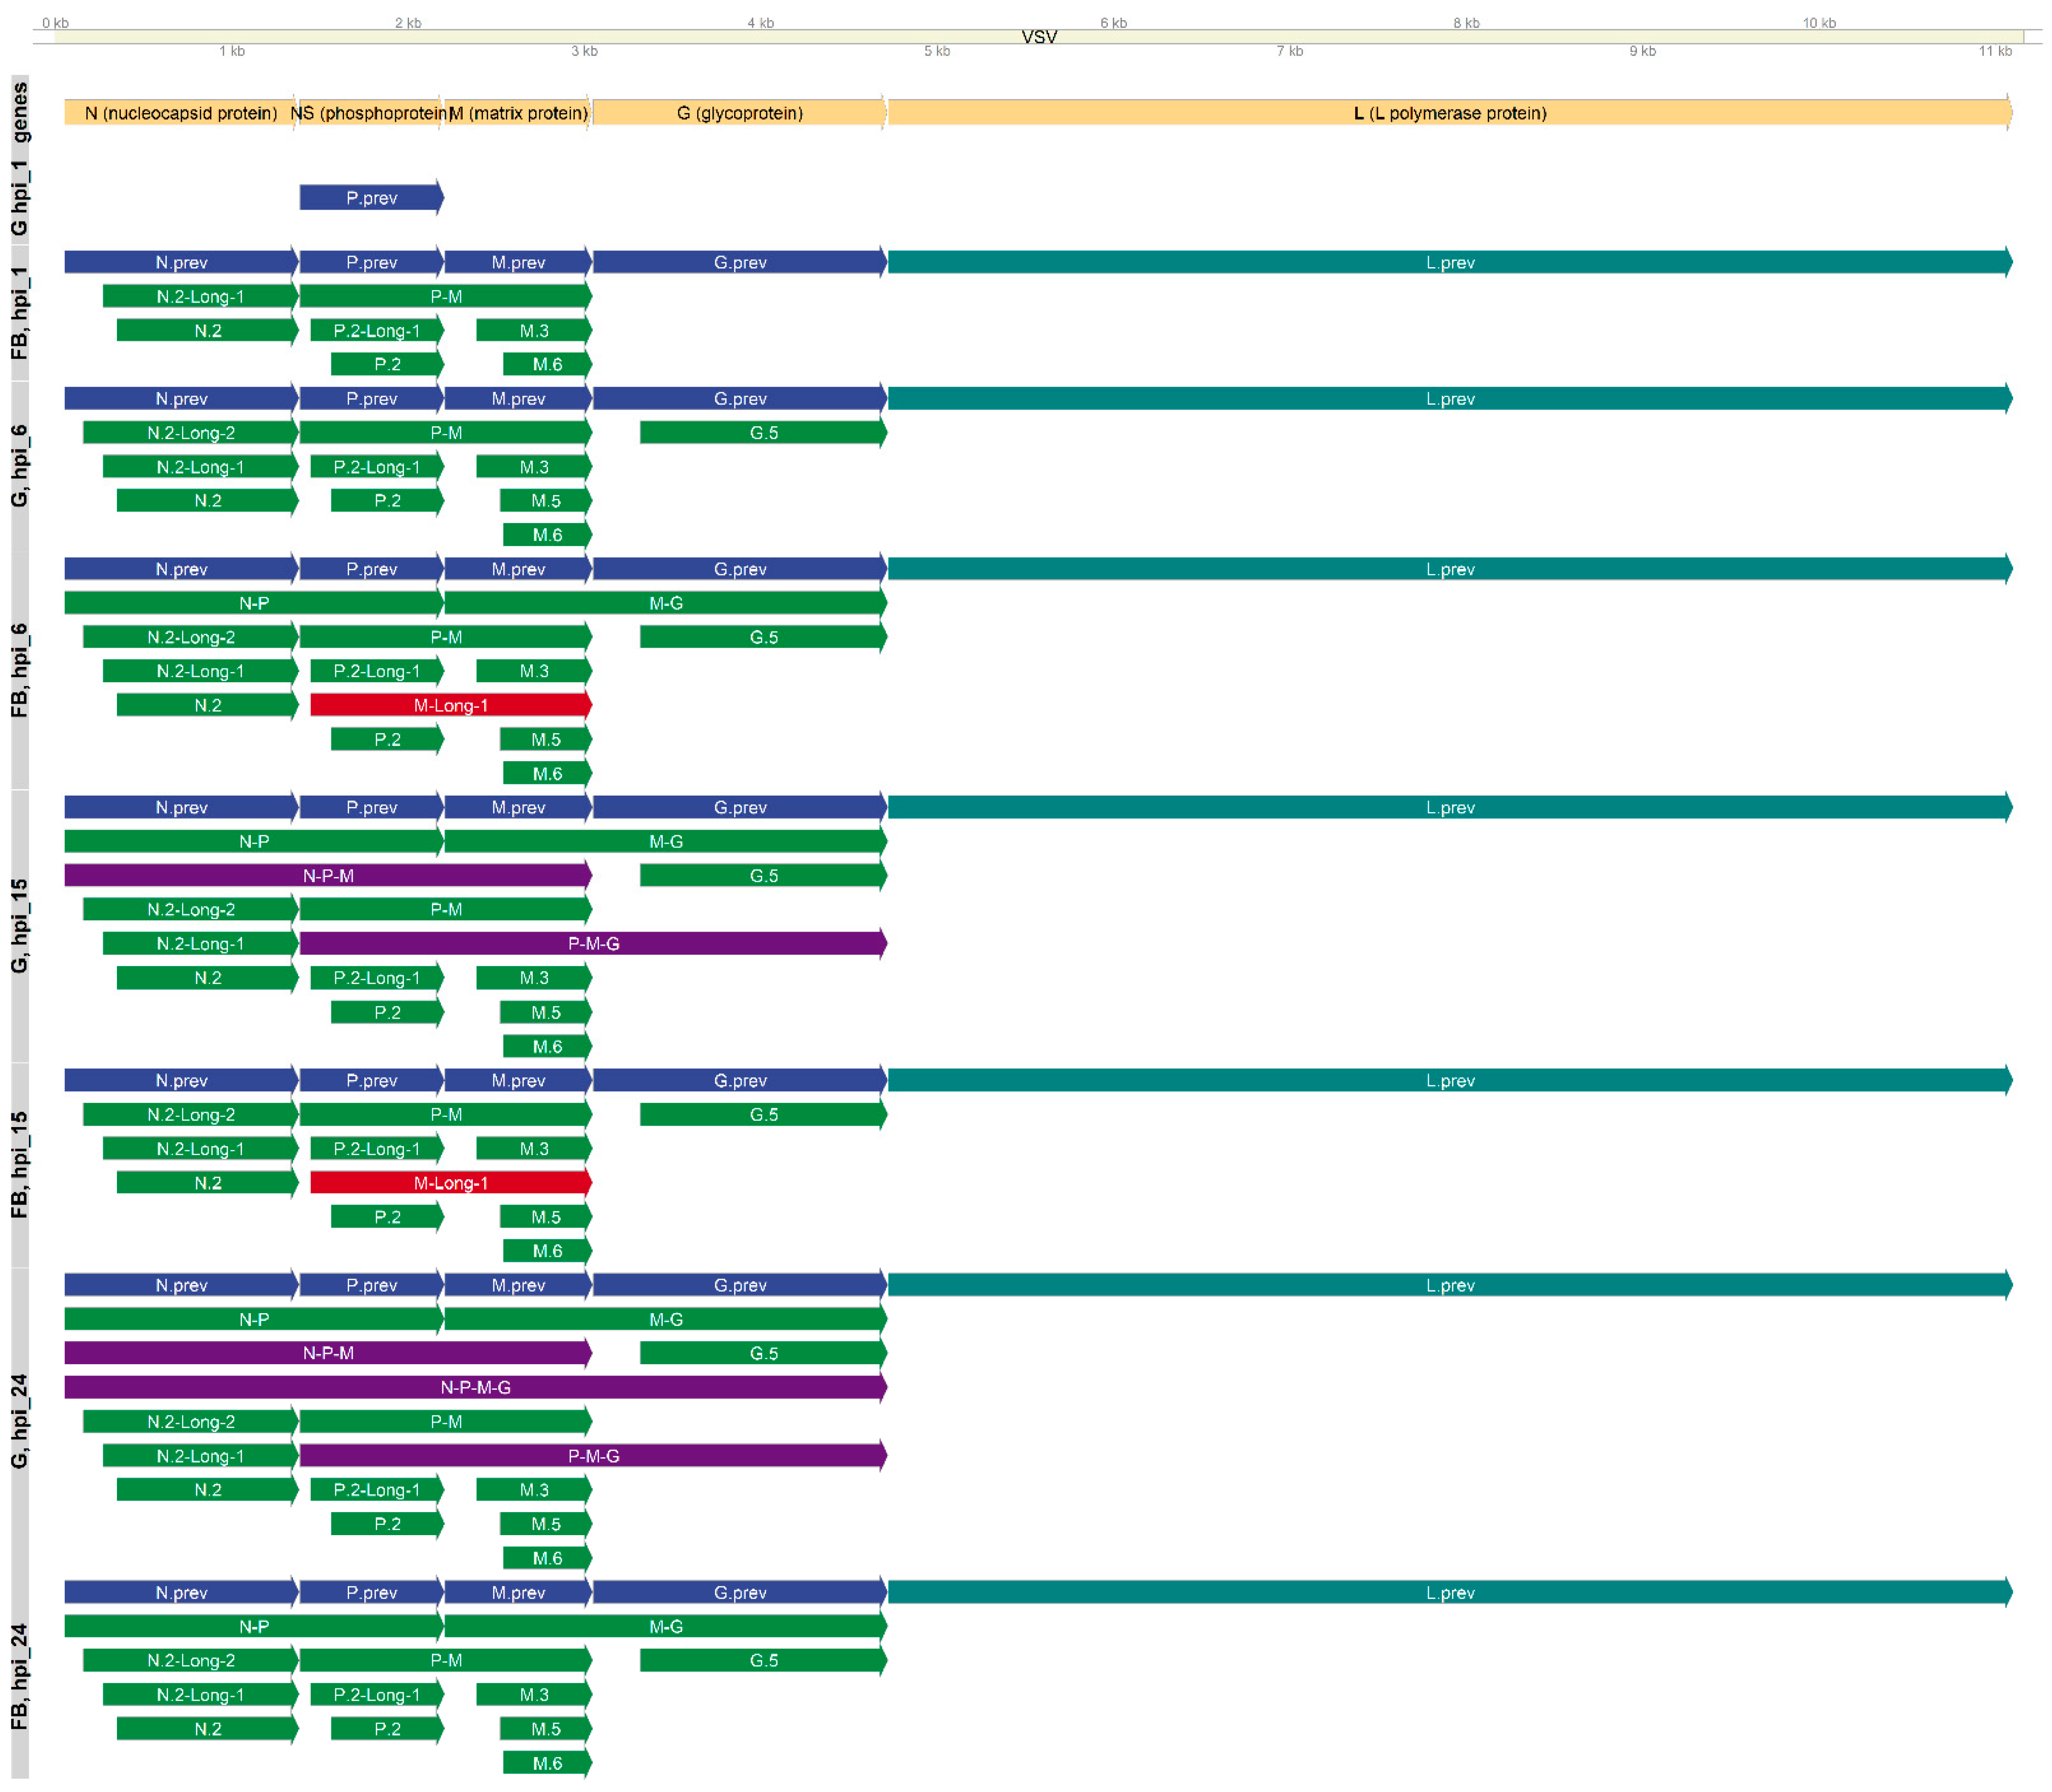This screenshot has height=1792, width=2052.
Task: Click the VSV title above the ruler
Action: tap(1040, 38)
